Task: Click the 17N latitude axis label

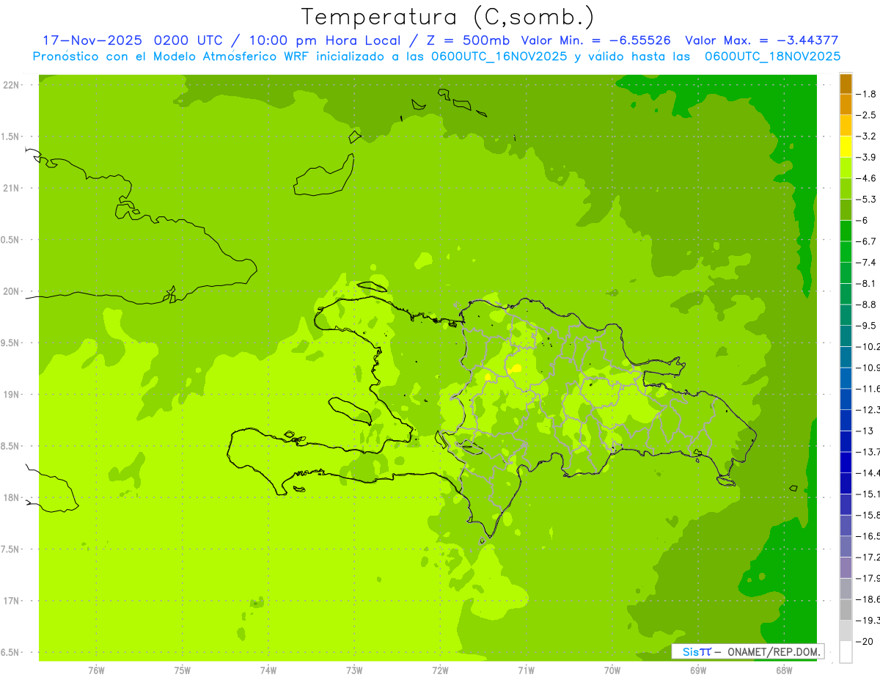Action: (x=12, y=601)
